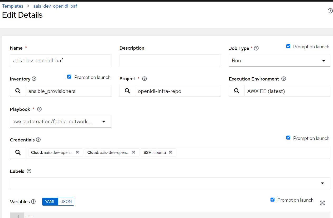The height and width of the screenshot is (218, 333).
Task: Switch Variables editor to JSON
Action: [x=66, y=202]
